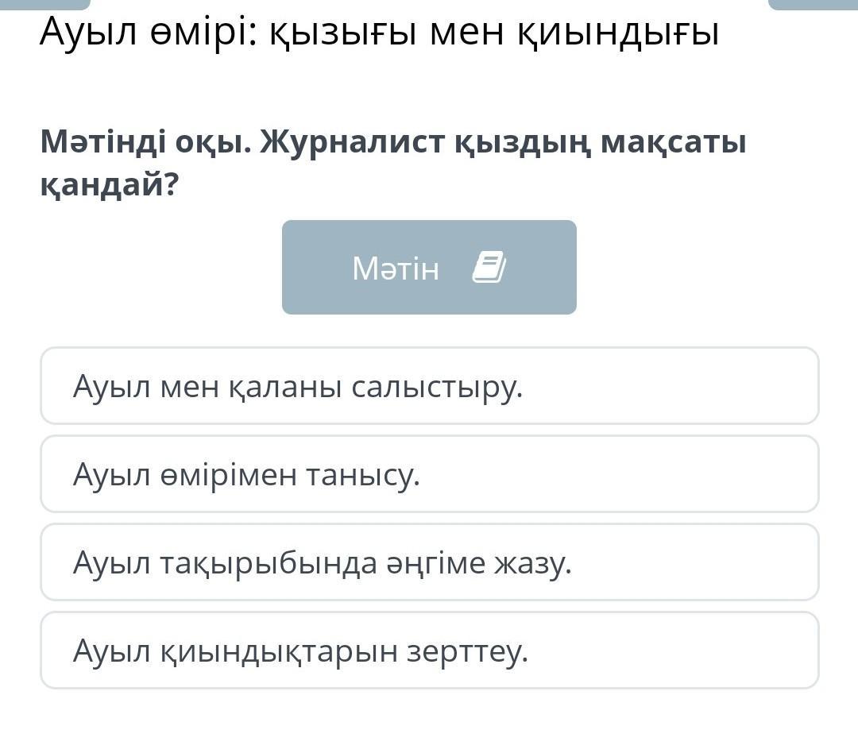Click the word "Журналист" in the question
Image resolution: width=858 pixels, height=753 pixels.
click(352, 144)
